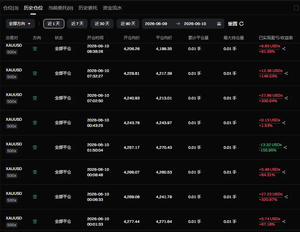Image resolution: width=300 pixels, height=232 pixels.
Task: Click open time 2026-06-10 07:02:50
Action: tap(98, 98)
